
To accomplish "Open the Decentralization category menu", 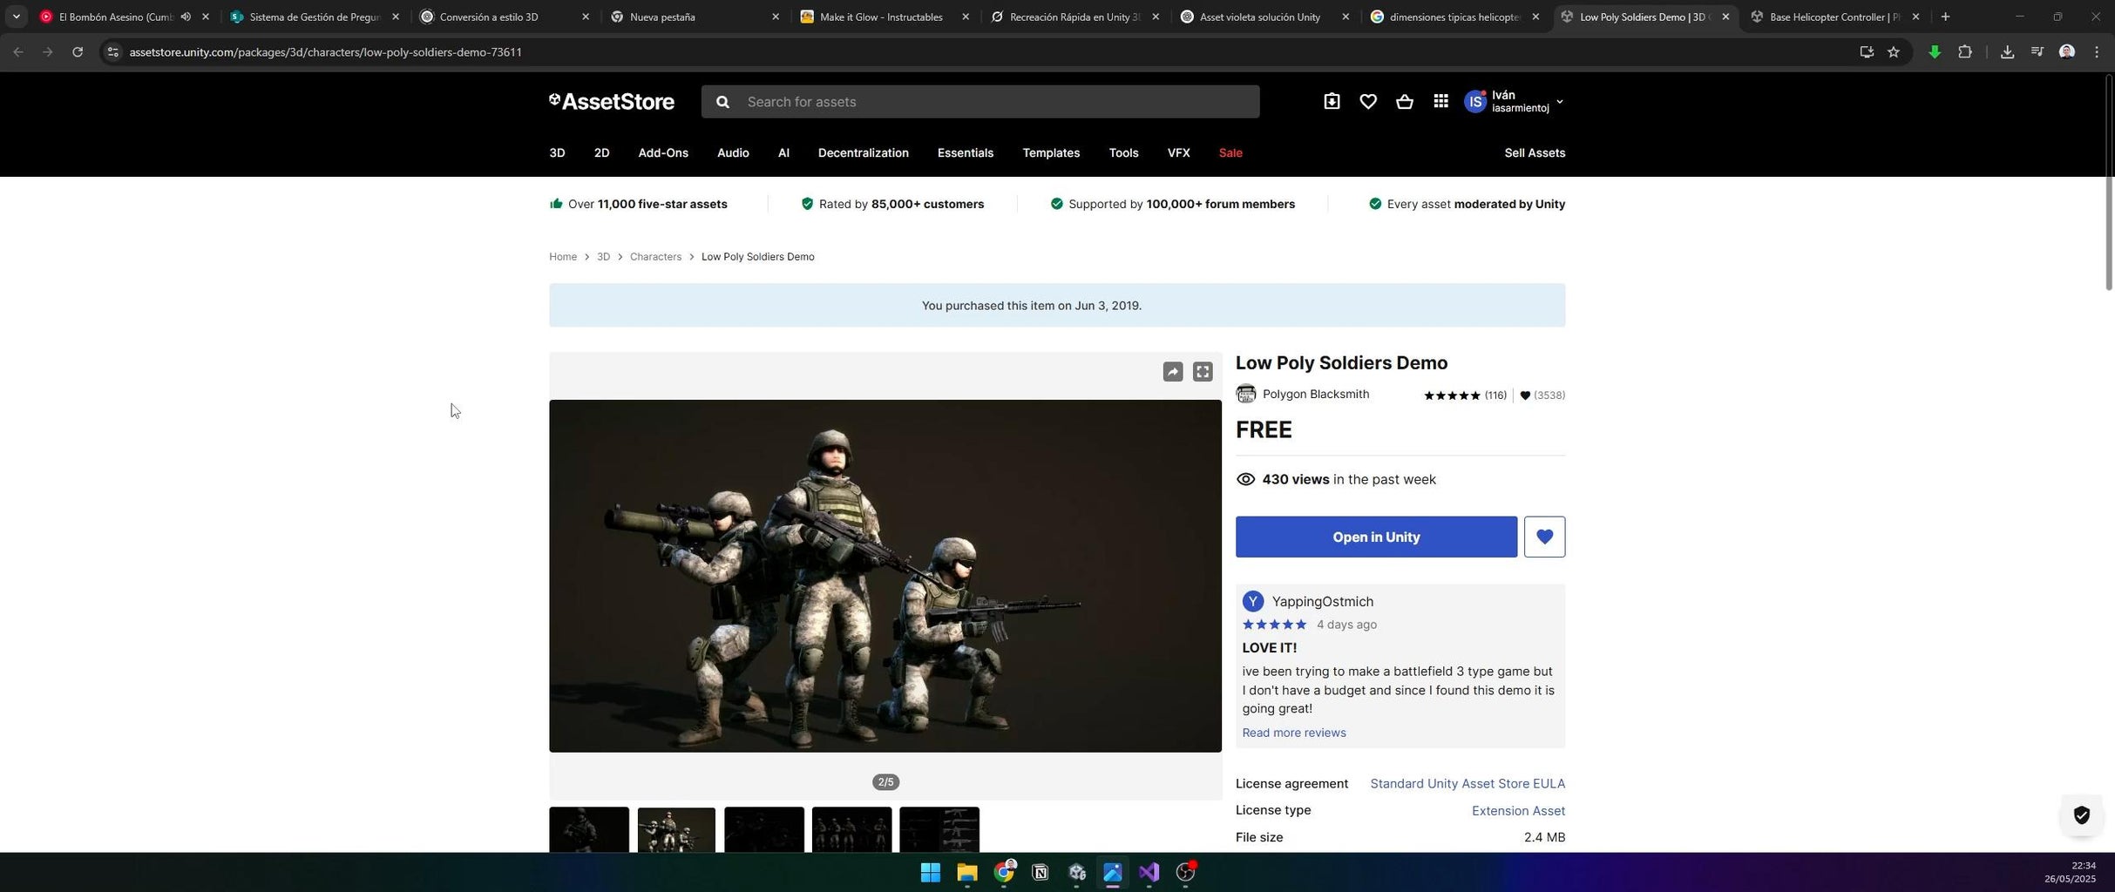I will click(x=863, y=152).
